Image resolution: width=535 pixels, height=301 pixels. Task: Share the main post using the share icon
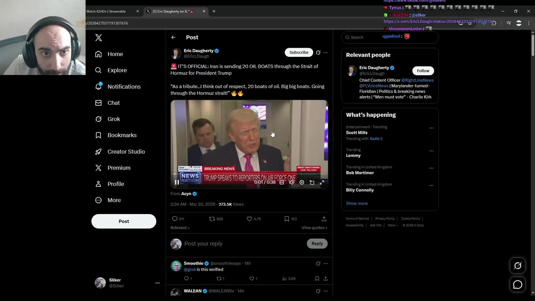[324, 219]
